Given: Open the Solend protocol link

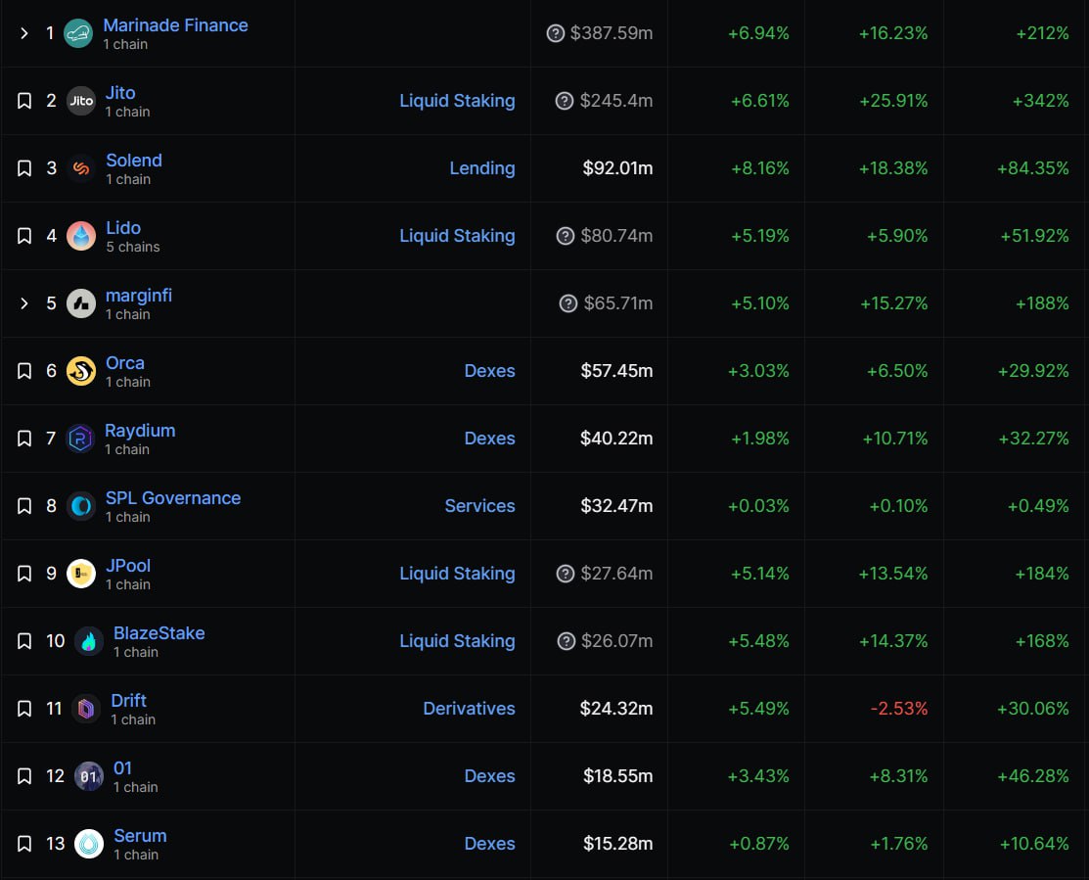Looking at the screenshot, I should click(x=134, y=160).
